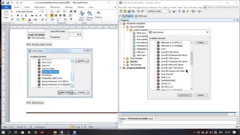The image size is (240, 135).
Task: Click the Debug Project icon in NetBeans
Action: point(193,11)
